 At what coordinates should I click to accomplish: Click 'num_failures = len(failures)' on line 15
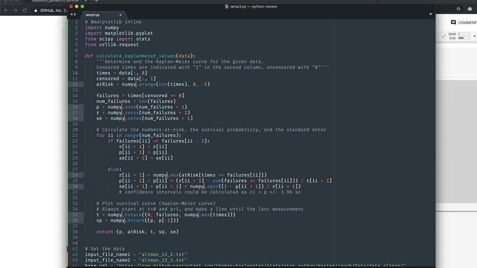tap(136, 101)
